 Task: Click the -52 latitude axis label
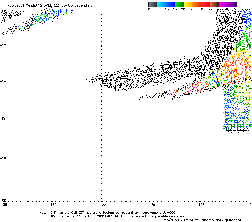pos(3,45)
